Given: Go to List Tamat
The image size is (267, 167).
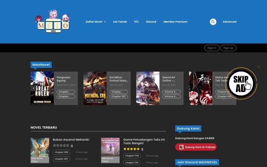Looking at the screenshot, I should 120,22.
